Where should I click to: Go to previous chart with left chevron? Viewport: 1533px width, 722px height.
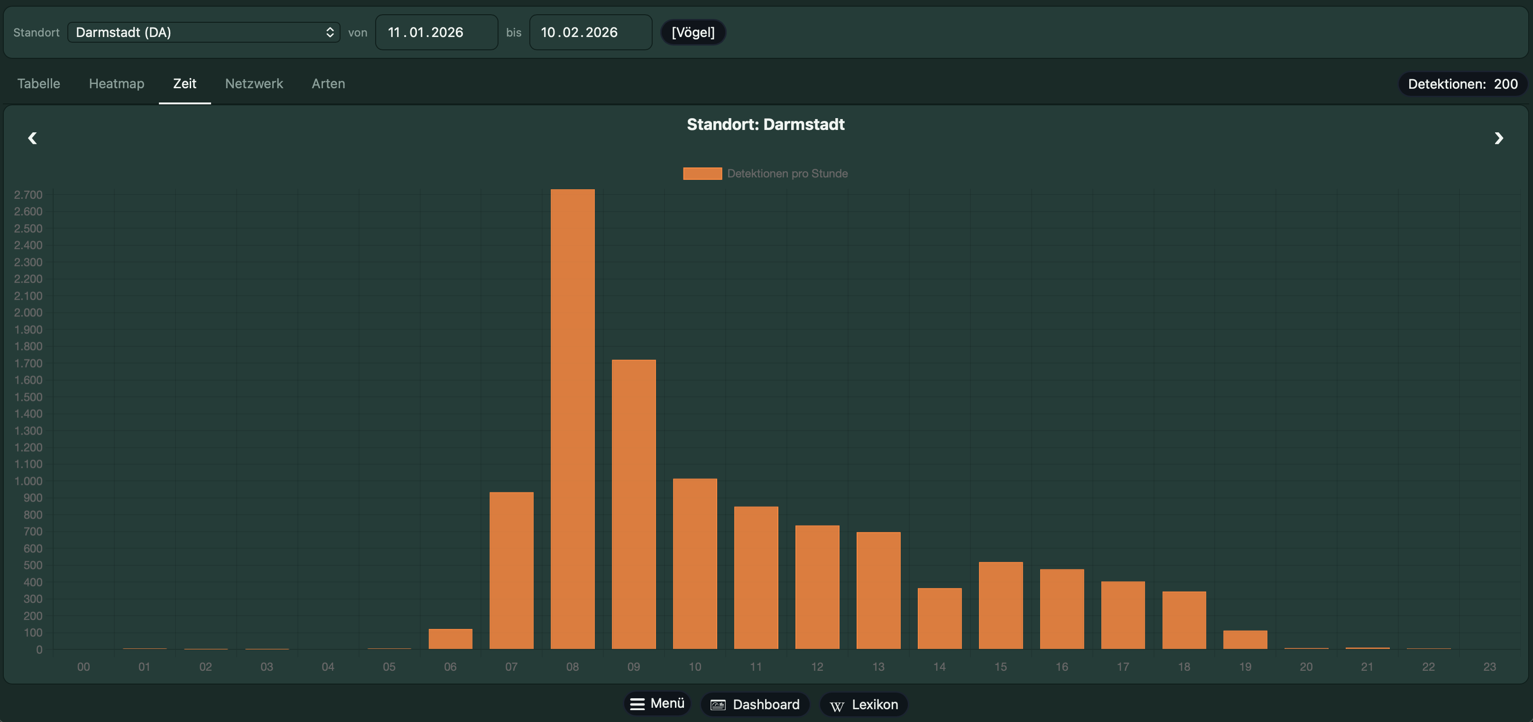coord(33,138)
